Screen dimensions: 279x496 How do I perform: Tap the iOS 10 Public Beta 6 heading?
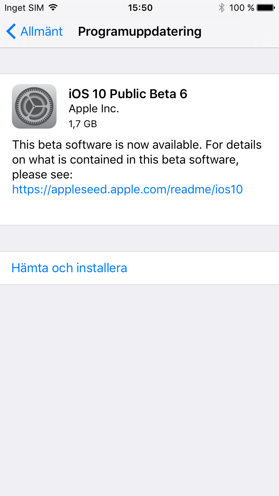click(x=128, y=94)
